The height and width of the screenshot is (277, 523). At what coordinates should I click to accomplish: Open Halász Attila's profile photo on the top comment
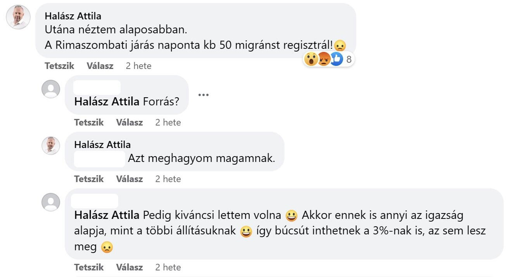[x=18, y=17]
